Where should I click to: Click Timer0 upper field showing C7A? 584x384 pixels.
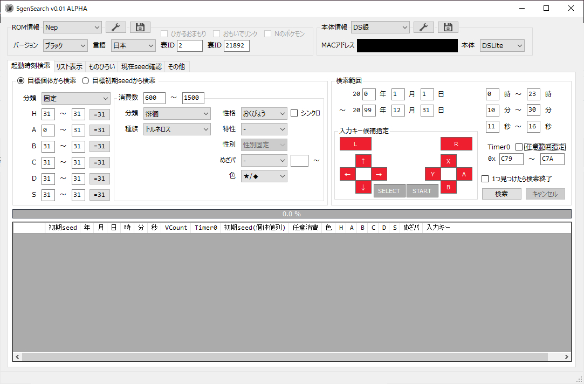(552, 159)
